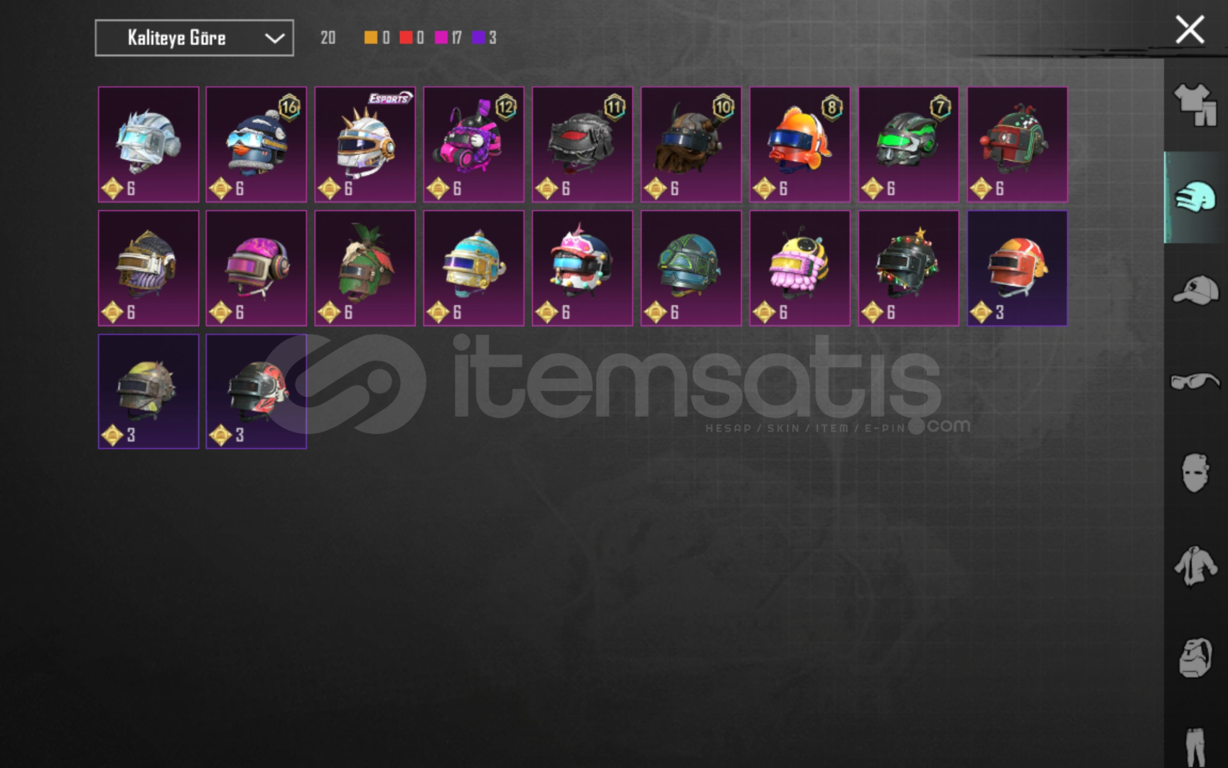Open the outfit set category icon
The image size is (1228, 768).
click(x=1195, y=105)
